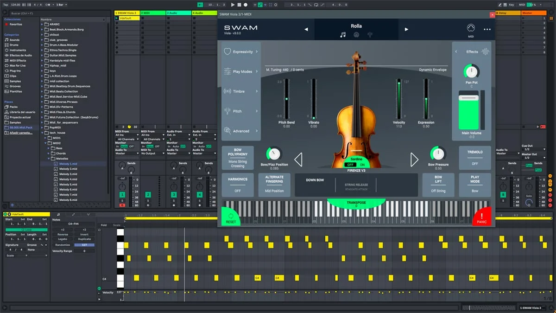Expand the Pitch section in SWAM
Viewport: 556px width, 313px height.
(241, 111)
